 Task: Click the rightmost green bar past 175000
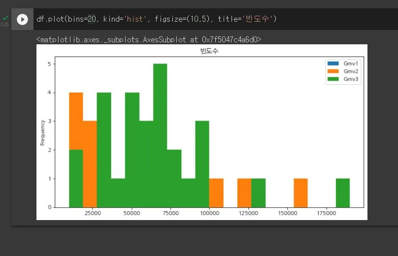pos(343,193)
